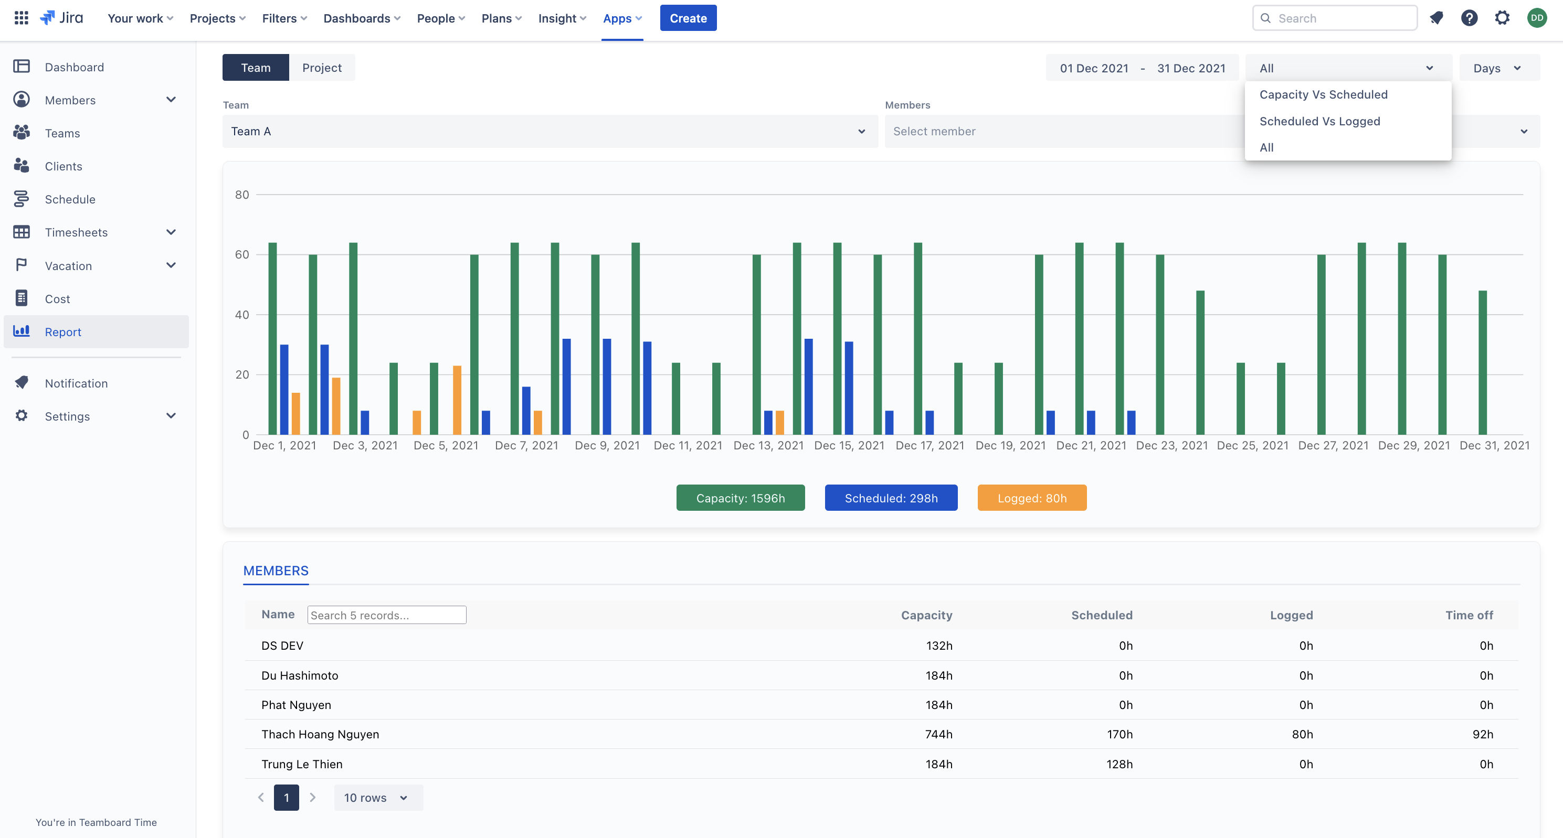The height and width of the screenshot is (838, 1563).
Task: Open the Jira app switcher grid icon
Action: pos(21,18)
